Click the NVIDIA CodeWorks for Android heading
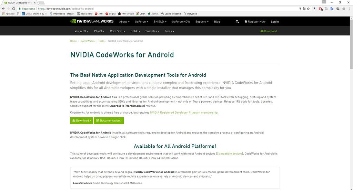The width and height of the screenshot is (353, 190). pyautogui.click(x=122, y=55)
